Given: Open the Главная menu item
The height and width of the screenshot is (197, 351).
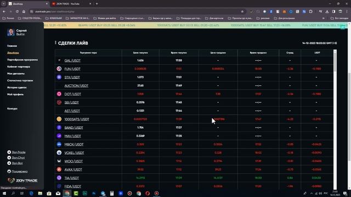Looking at the screenshot, I should point(12,46).
